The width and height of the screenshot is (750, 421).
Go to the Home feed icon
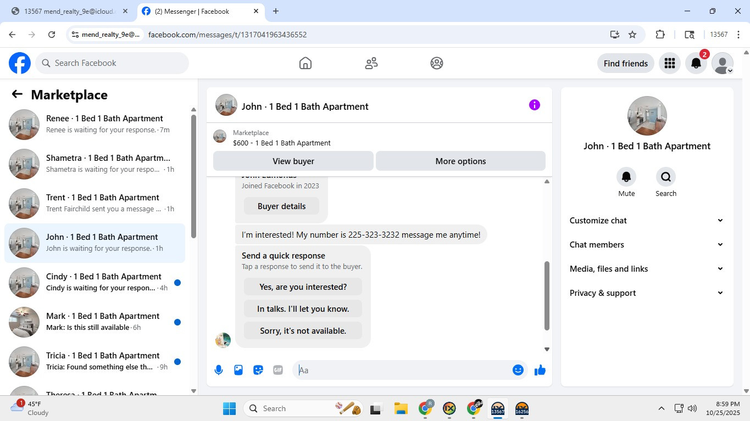pyautogui.click(x=305, y=63)
